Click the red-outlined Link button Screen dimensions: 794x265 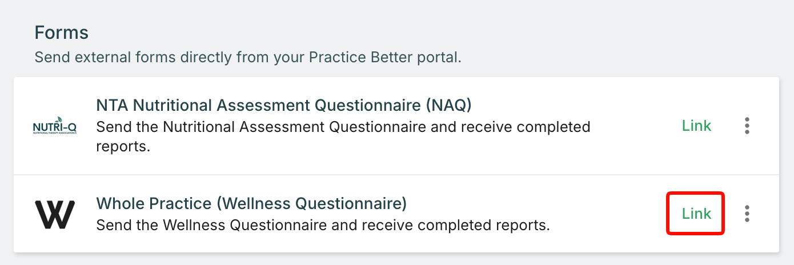[696, 214]
